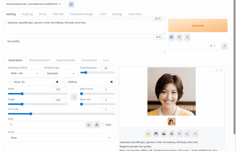Toggle the Refiner checkbox
The height and width of the screenshot is (151, 236).
pos(65,82)
